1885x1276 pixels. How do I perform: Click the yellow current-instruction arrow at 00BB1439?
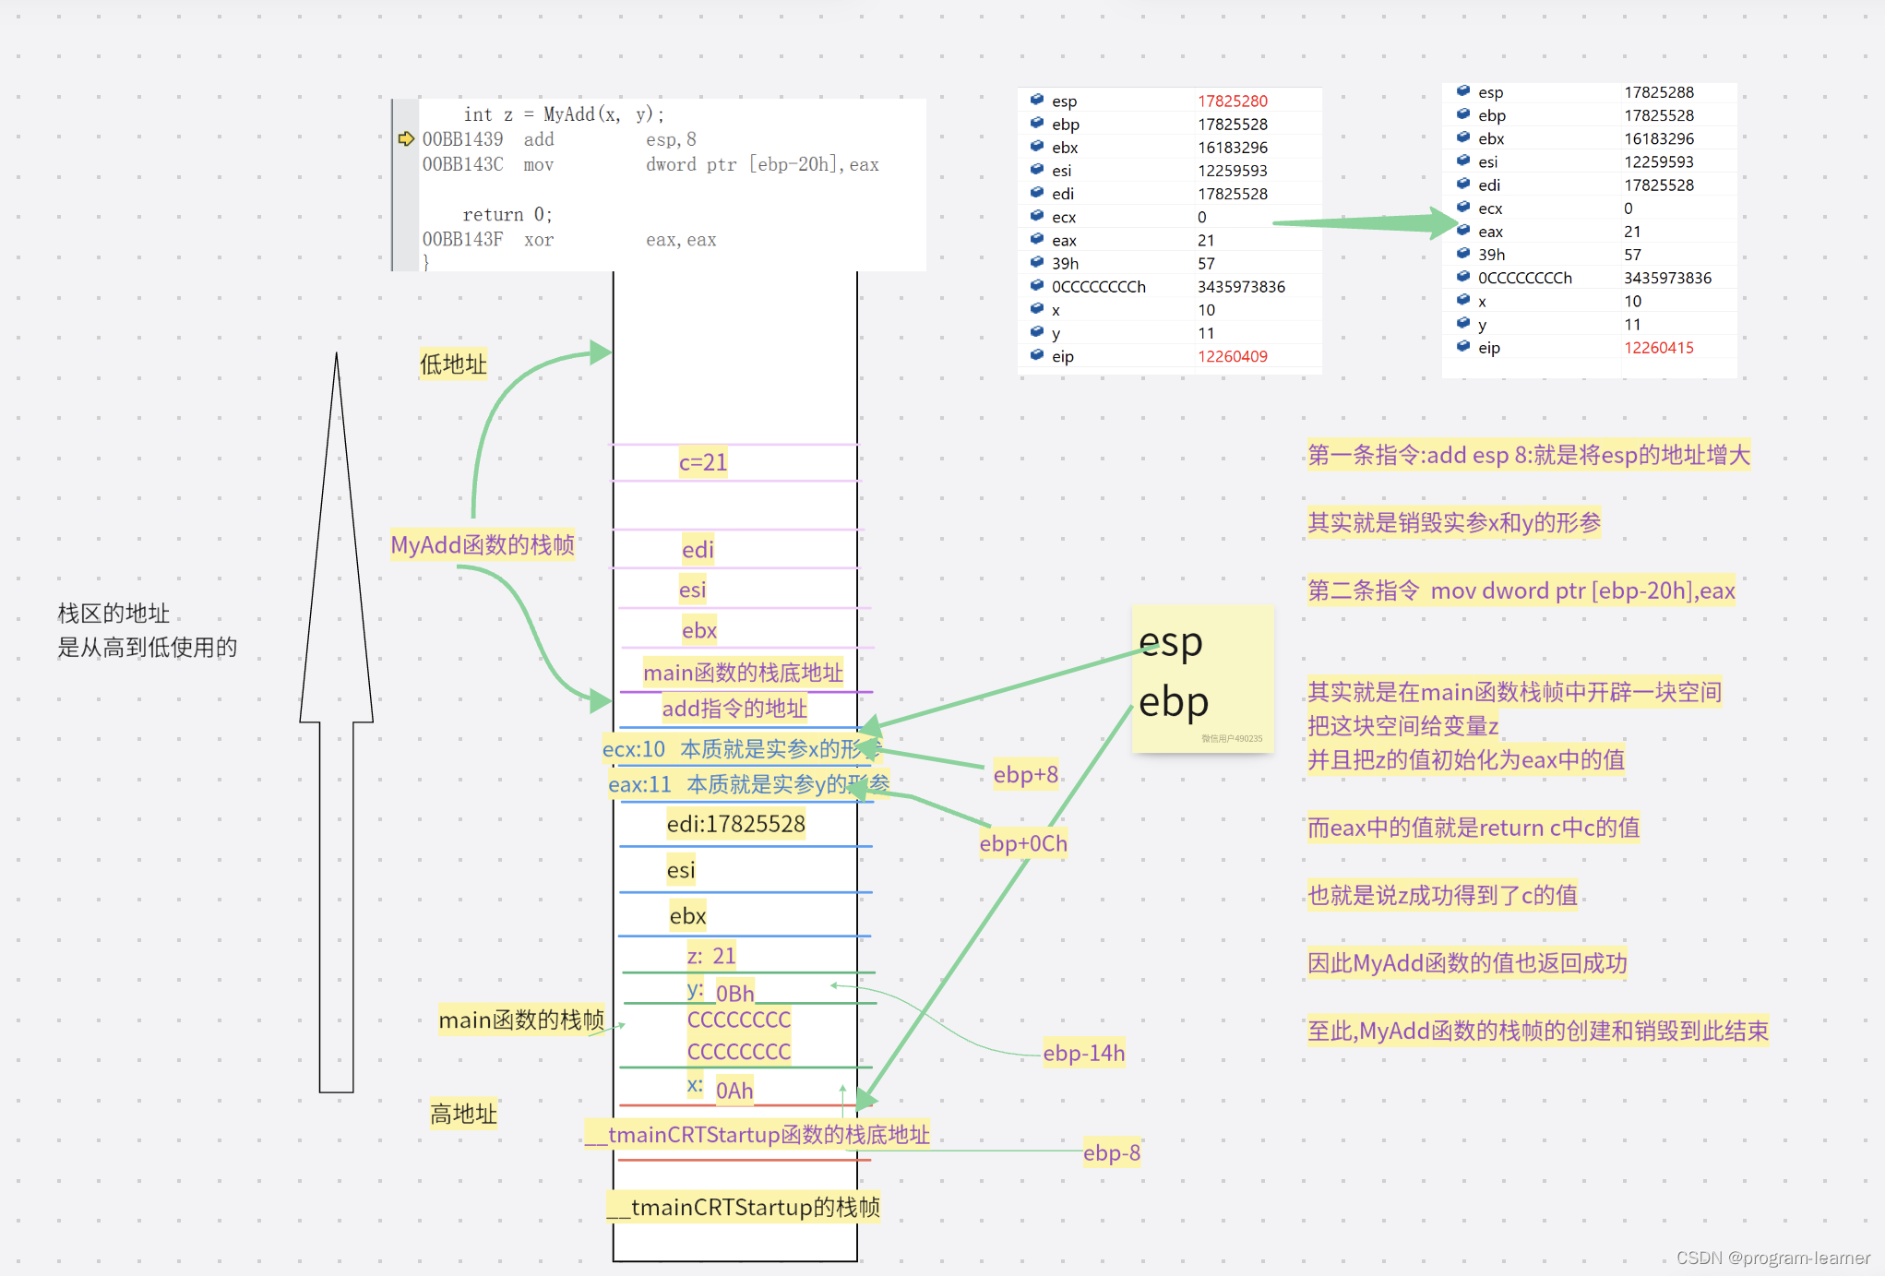click(405, 138)
